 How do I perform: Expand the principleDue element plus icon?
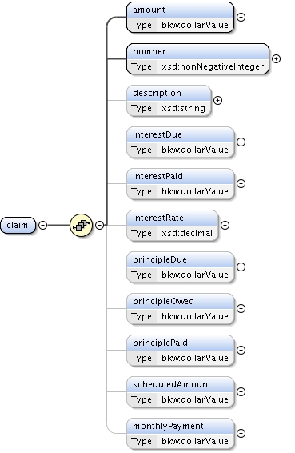241,267
